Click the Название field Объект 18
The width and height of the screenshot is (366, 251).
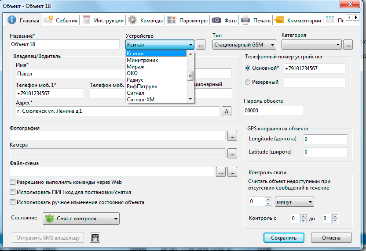click(x=65, y=44)
